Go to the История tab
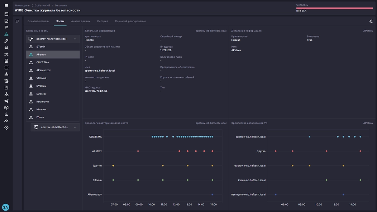The width and height of the screenshot is (377, 212). coord(102,21)
